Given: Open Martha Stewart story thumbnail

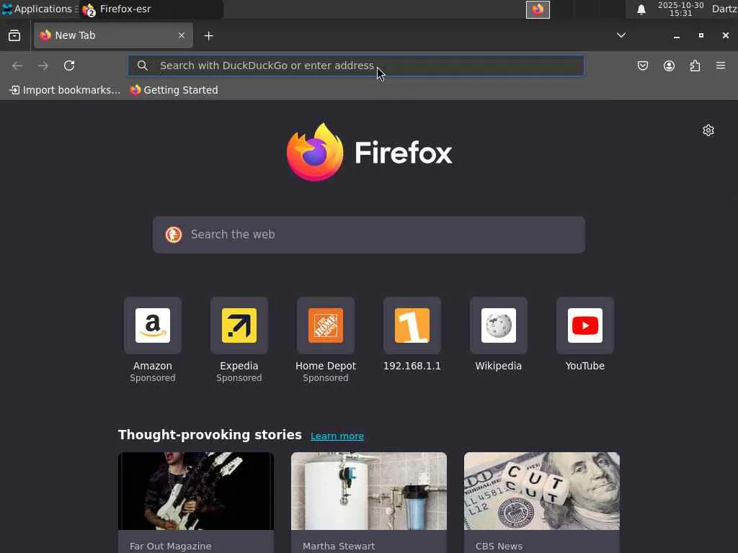Looking at the screenshot, I should coord(369,491).
